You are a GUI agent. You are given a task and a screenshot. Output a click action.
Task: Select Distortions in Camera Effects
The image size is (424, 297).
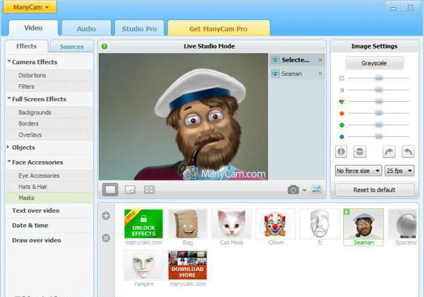[x=49, y=75]
